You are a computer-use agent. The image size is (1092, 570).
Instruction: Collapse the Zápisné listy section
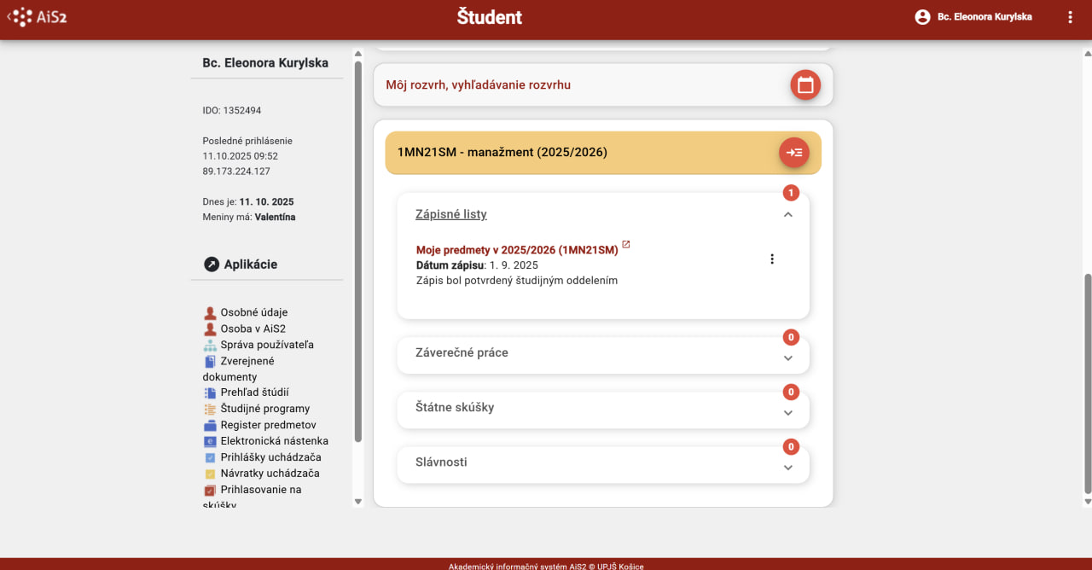point(787,215)
